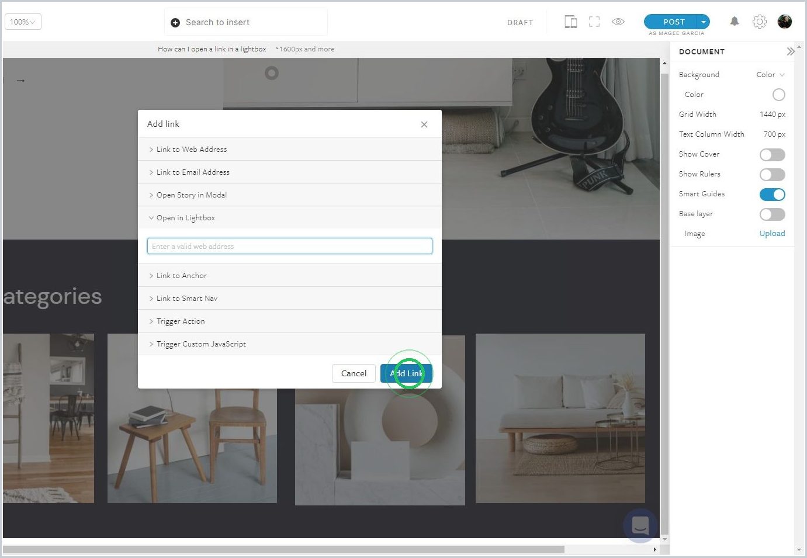Open the chat support bubble

tap(640, 525)
